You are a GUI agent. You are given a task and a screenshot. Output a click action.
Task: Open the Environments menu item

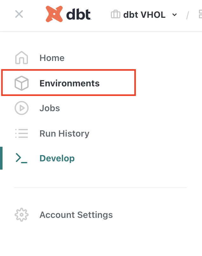point(69,83)
